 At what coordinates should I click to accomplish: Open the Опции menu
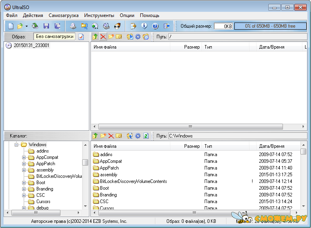point(127,15)
